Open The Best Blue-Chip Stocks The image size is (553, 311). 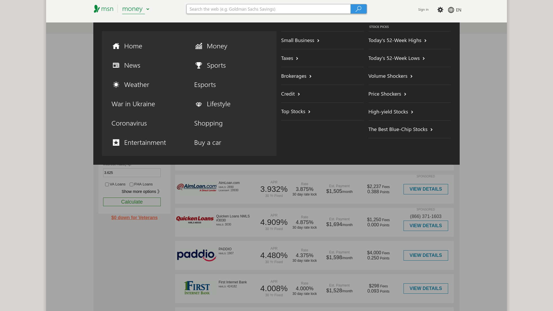pos(400,129)
